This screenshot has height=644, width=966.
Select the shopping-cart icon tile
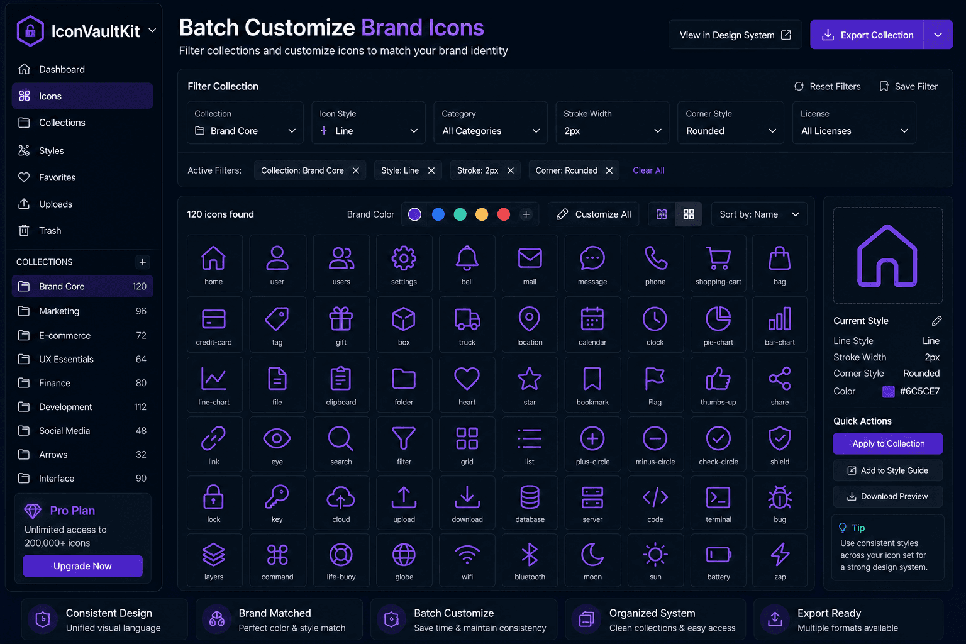tap(718, 264)
